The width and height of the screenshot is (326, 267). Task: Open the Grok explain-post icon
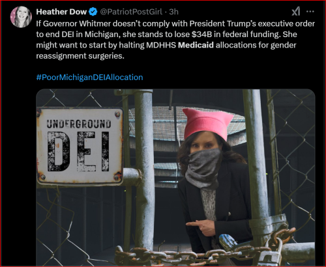pyautogui.click(x=295, y=11)
